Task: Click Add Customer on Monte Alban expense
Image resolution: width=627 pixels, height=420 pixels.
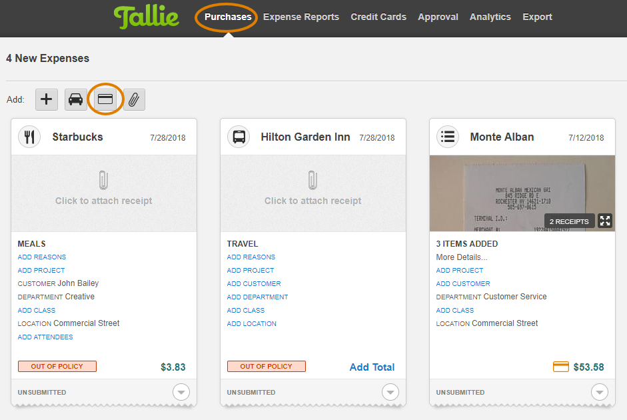Action: 463,283
